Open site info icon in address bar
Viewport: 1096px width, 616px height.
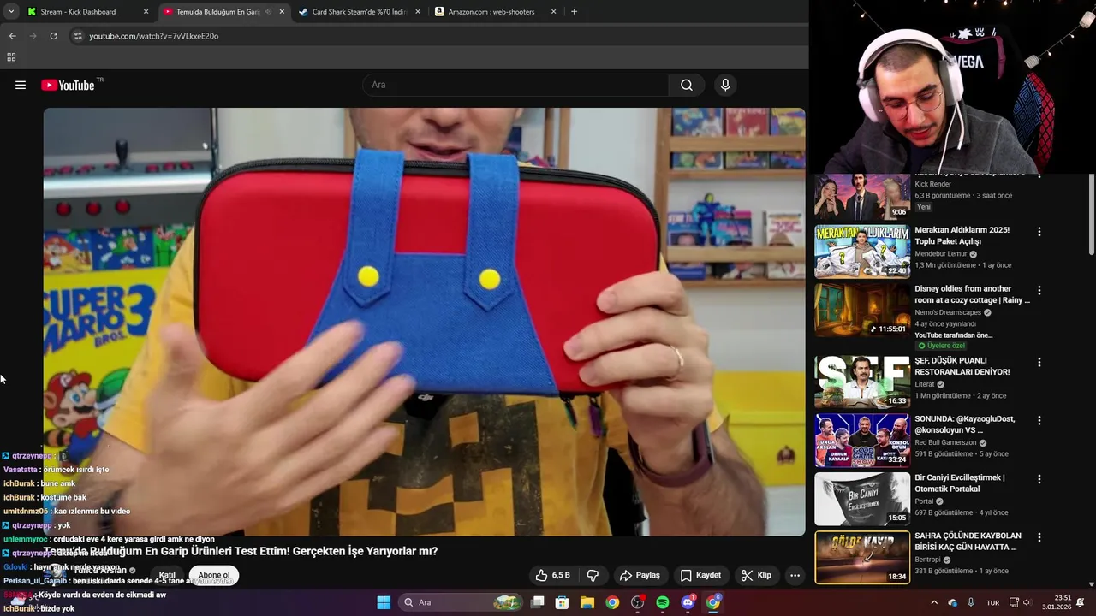(78, 36)
